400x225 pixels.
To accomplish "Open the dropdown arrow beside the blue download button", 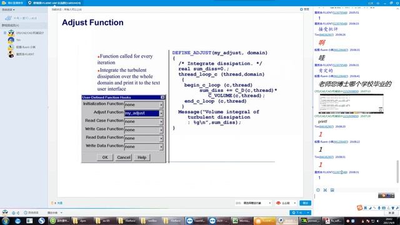I will (308, 212).
